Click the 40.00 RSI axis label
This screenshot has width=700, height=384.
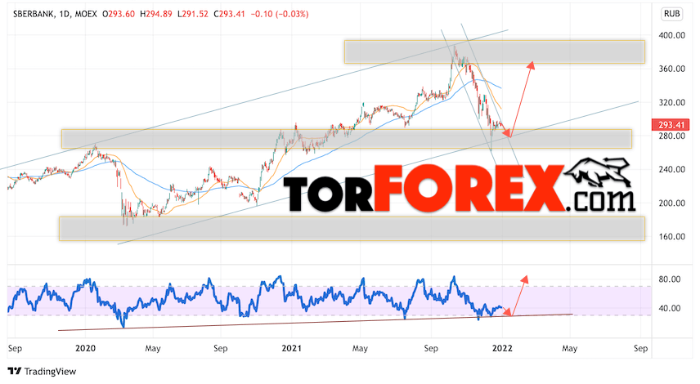point(670,308)
